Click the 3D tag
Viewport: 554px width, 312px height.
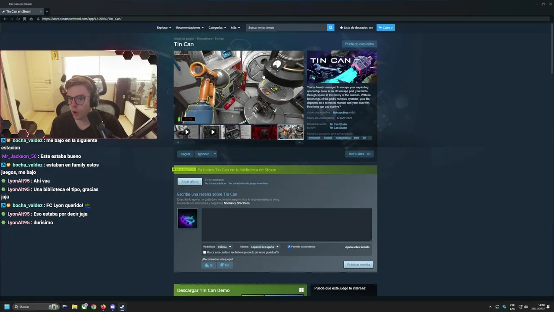coord(364,138)
